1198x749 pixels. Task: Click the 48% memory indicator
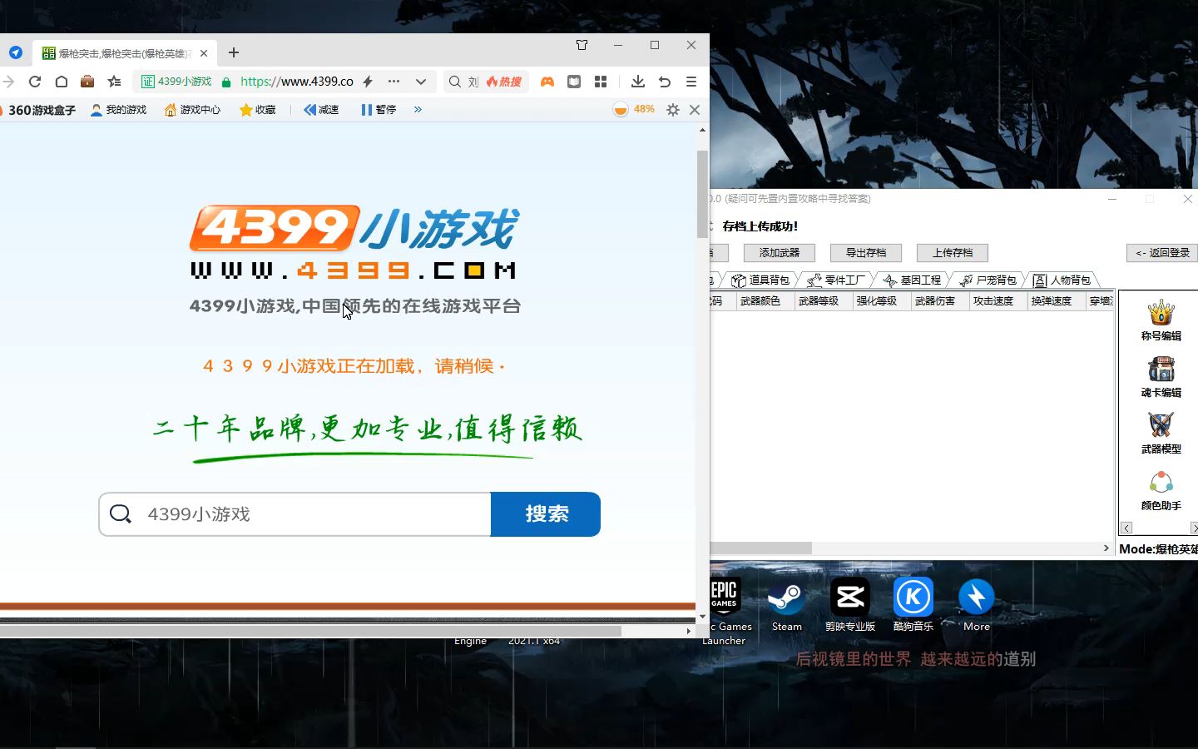634,109
